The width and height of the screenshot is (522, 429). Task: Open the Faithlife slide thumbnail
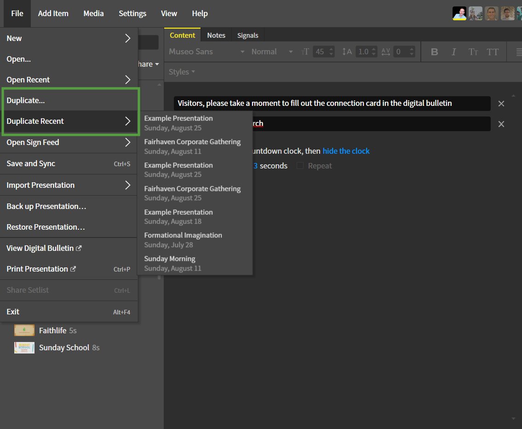click(x=24, y=330)
